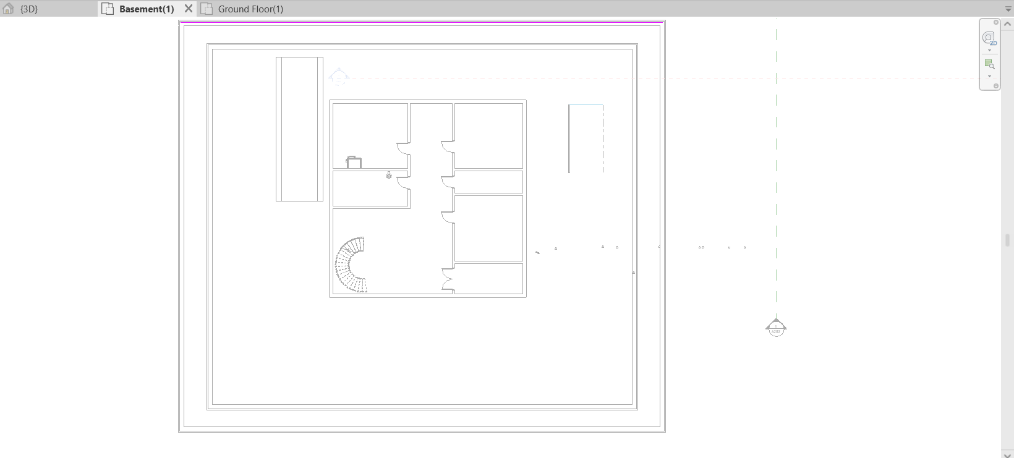Activate the Zoom in Region tool
The width and height of the screenshot is (1014, 458).
click(989, 64)
